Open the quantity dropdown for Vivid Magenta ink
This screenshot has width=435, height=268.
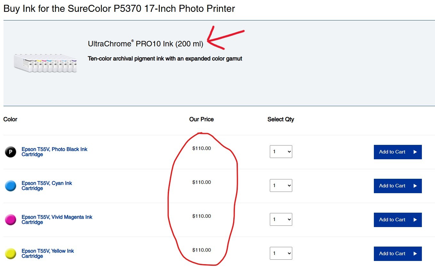(x=281, y=219)
